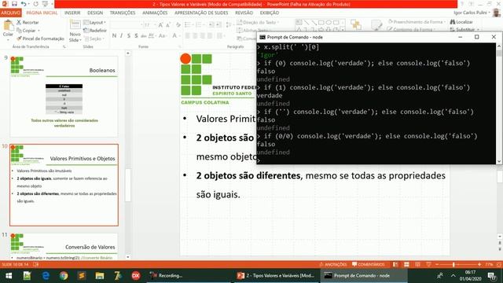Open the Substituir dropdown
The image size is (503, 283).
point(479,30)
